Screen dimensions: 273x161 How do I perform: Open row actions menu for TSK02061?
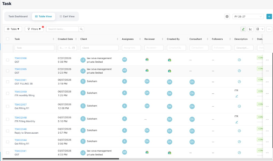(x=267, y=82)
